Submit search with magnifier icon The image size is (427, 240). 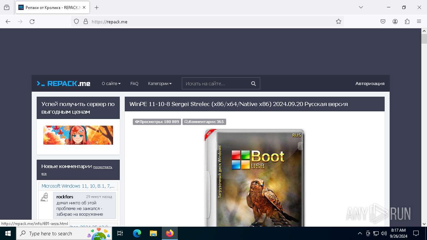pos(254,83)
